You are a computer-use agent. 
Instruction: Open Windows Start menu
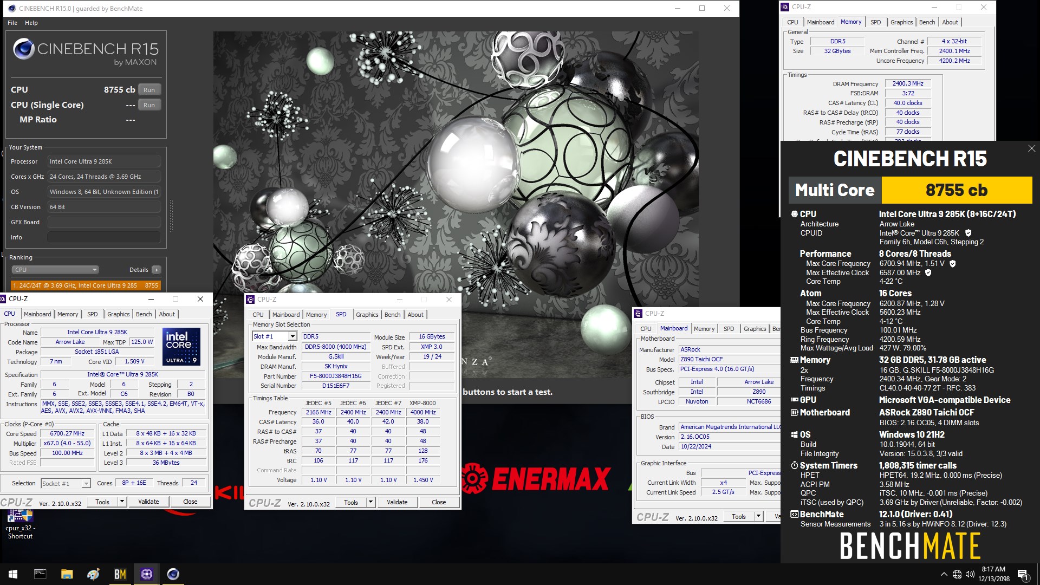point(13,574)
